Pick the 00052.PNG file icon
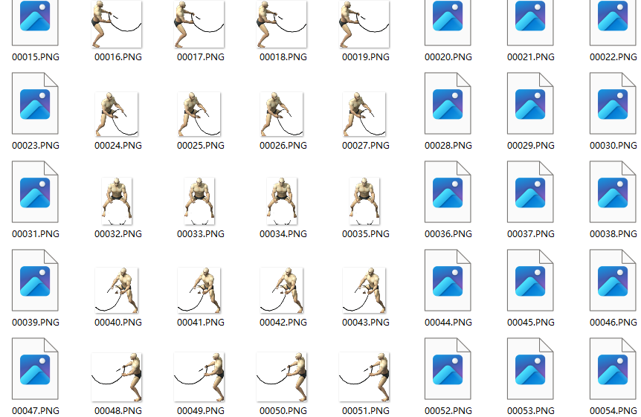Viewport: 641px width, 417px height. [x=448, y=371]
